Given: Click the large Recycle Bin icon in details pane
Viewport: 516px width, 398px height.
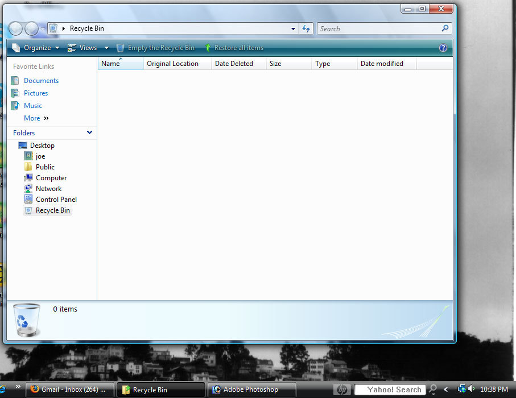Looking at the screenshot, I should coord(27,320).
